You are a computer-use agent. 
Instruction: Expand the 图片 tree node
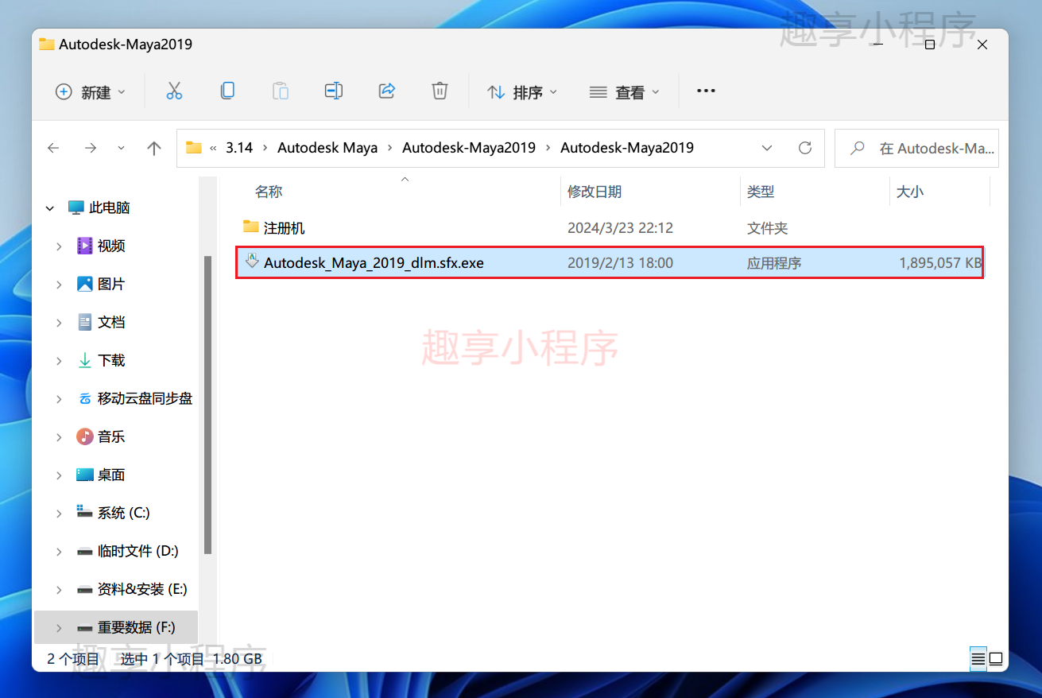coord(59,285)
